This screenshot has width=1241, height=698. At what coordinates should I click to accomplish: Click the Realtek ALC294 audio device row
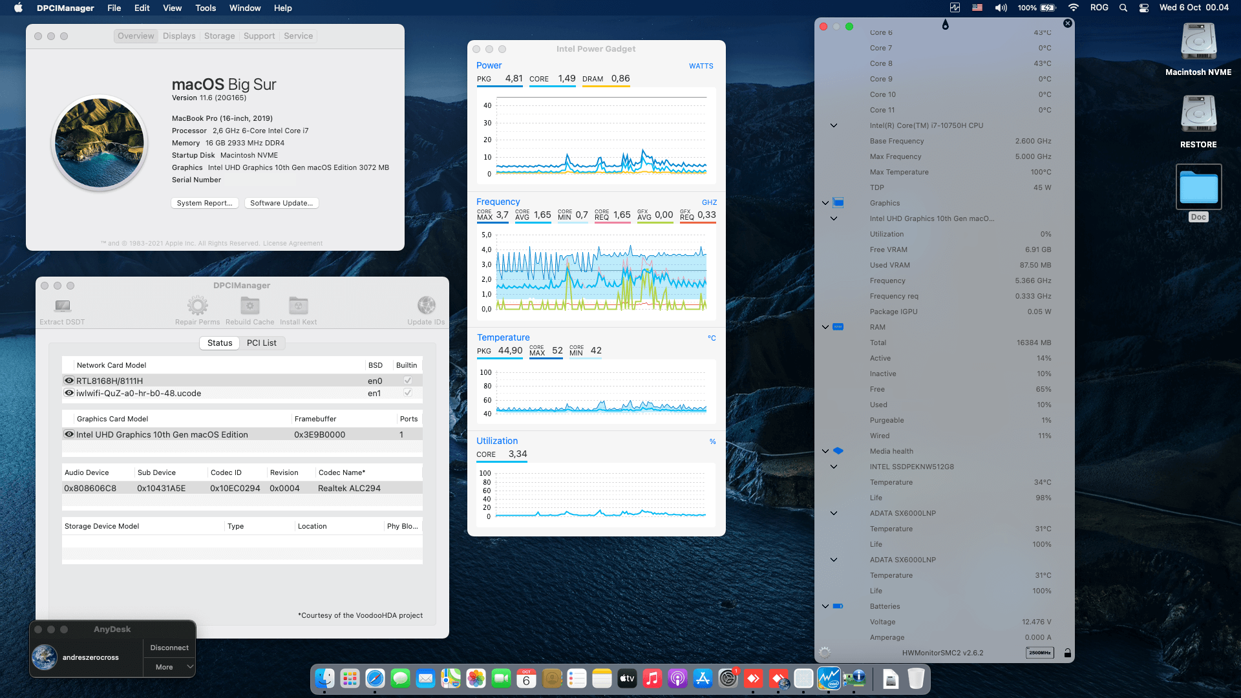[242, 488]
